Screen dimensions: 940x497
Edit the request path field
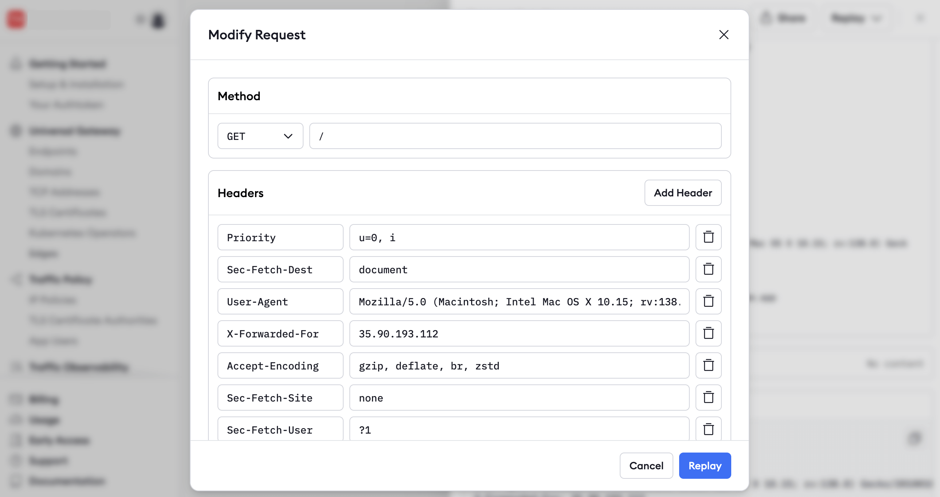pyautogui.click(x=515, y=136)
